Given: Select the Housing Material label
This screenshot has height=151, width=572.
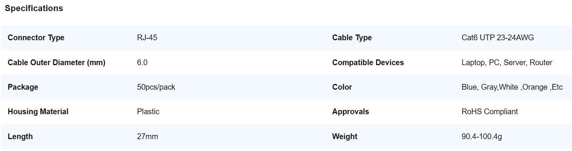Looking at the screenshot, I should click(38, 112).
